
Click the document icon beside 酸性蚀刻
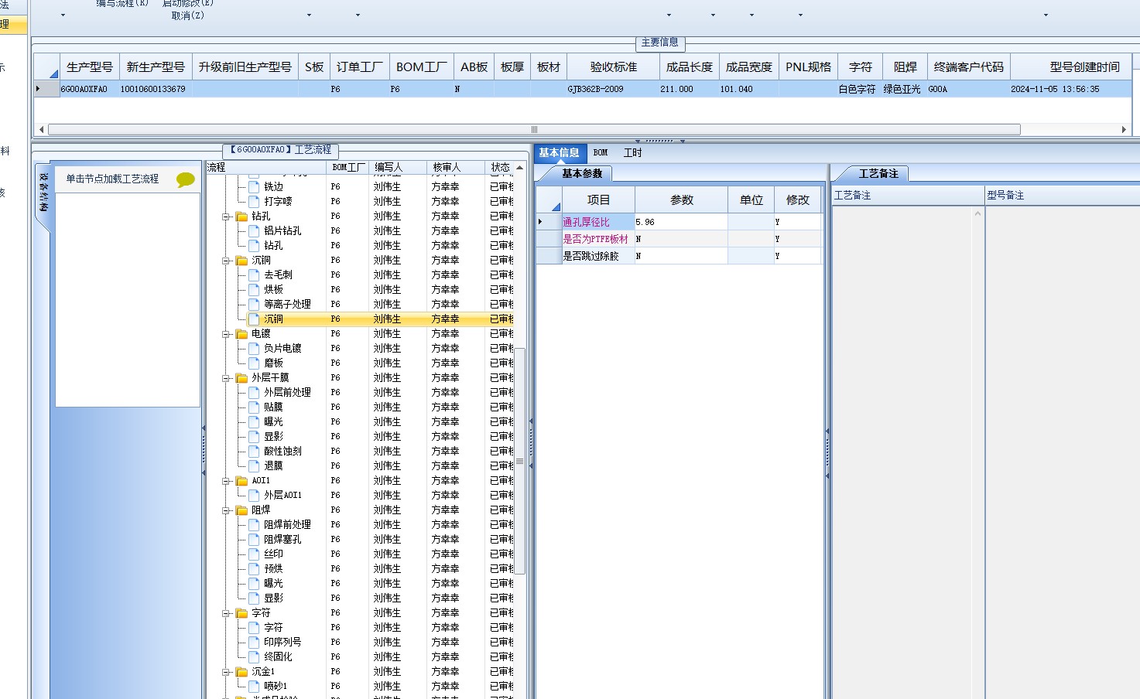coord(254,451)
